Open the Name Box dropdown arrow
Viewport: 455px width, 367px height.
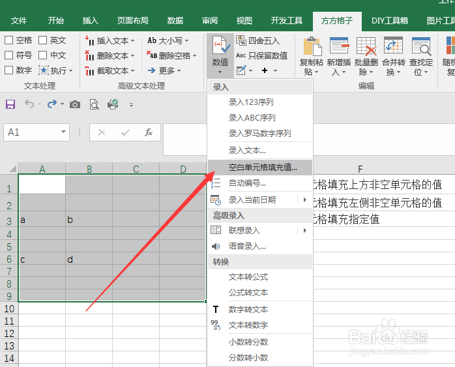pos(63,132)
